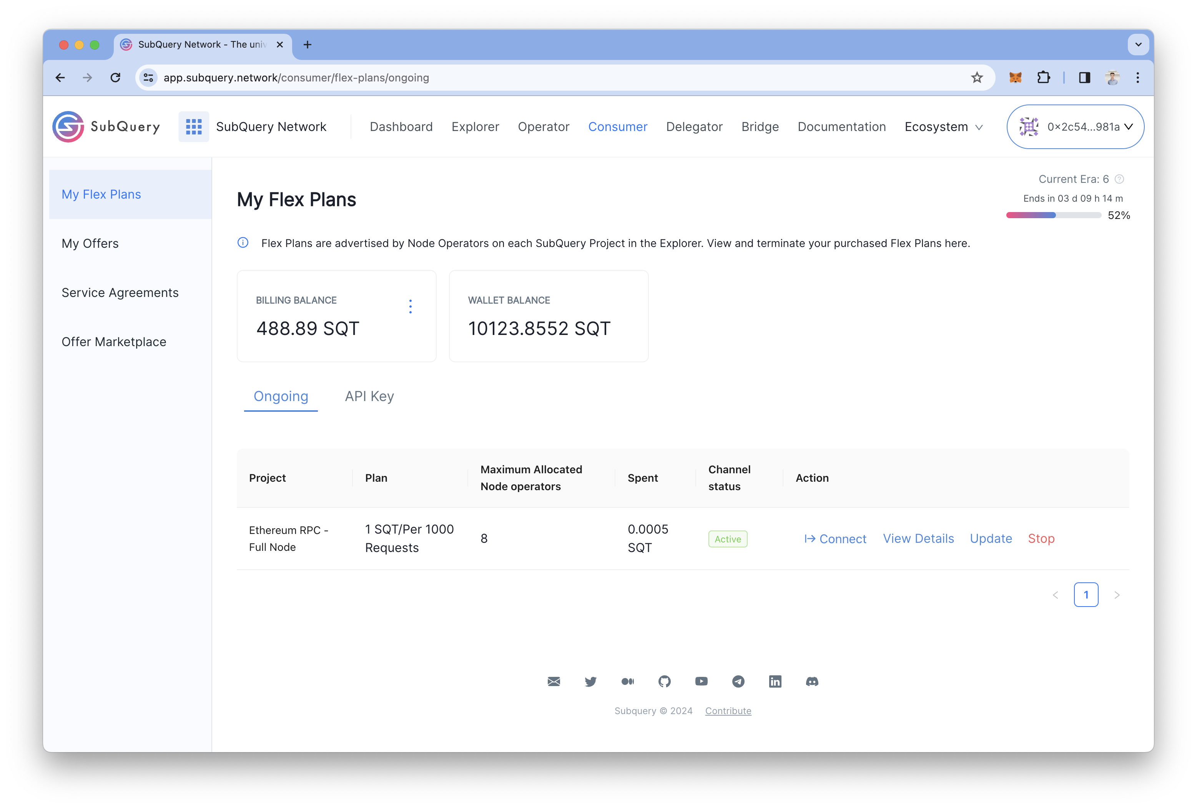Click View Details for Ethereum RPC plan
Viewport: 1197px width, 809px height.
coord(918,537)
